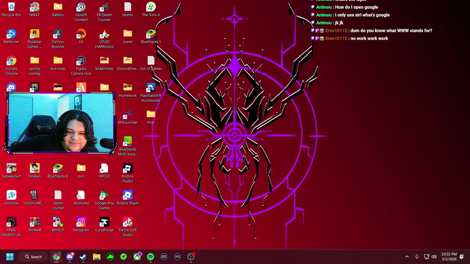
Task: Open the Windows Start menu
Action: pyautogui.click(x=10, y=257)
